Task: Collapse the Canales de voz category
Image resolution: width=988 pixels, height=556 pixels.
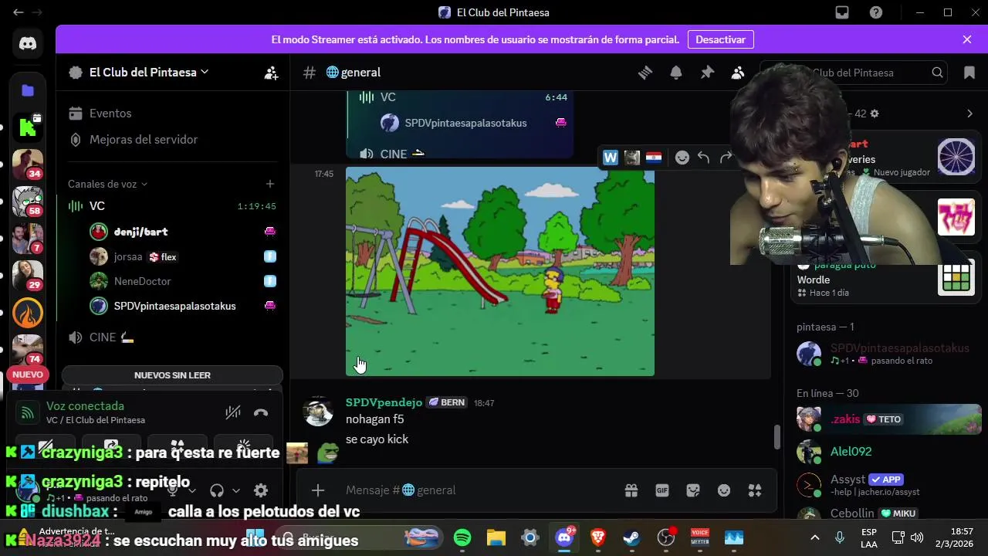Action: point(107,184)
